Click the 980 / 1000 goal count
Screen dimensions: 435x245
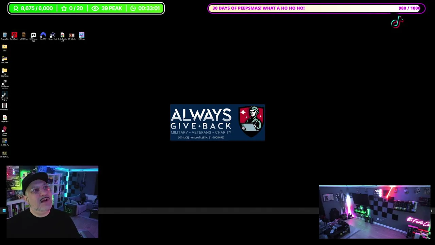click(409, 8)
